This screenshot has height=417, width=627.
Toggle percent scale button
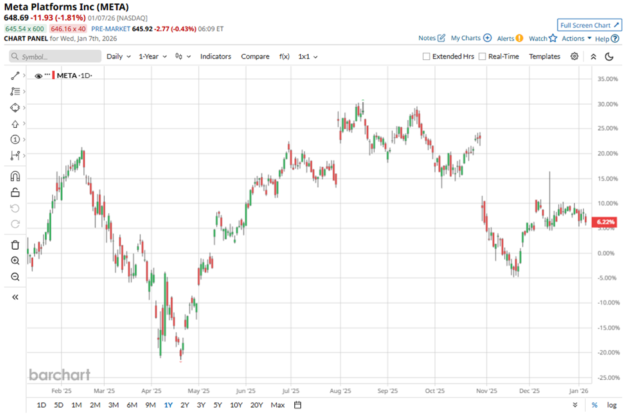594,405
